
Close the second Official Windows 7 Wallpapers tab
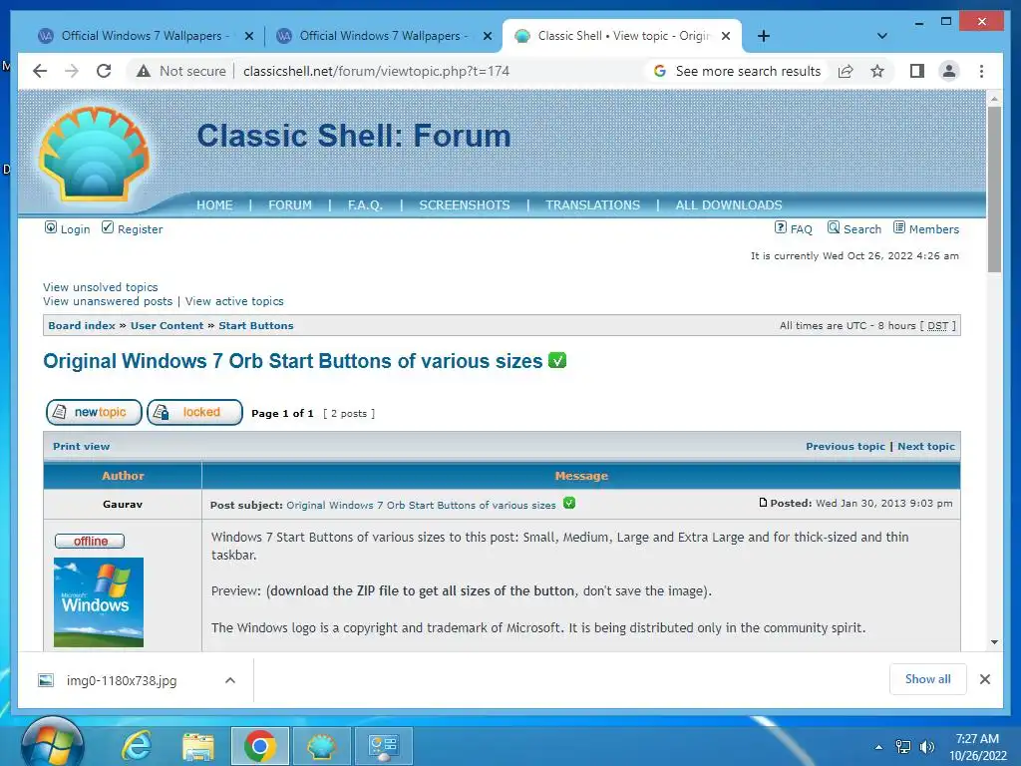[487, 37]
